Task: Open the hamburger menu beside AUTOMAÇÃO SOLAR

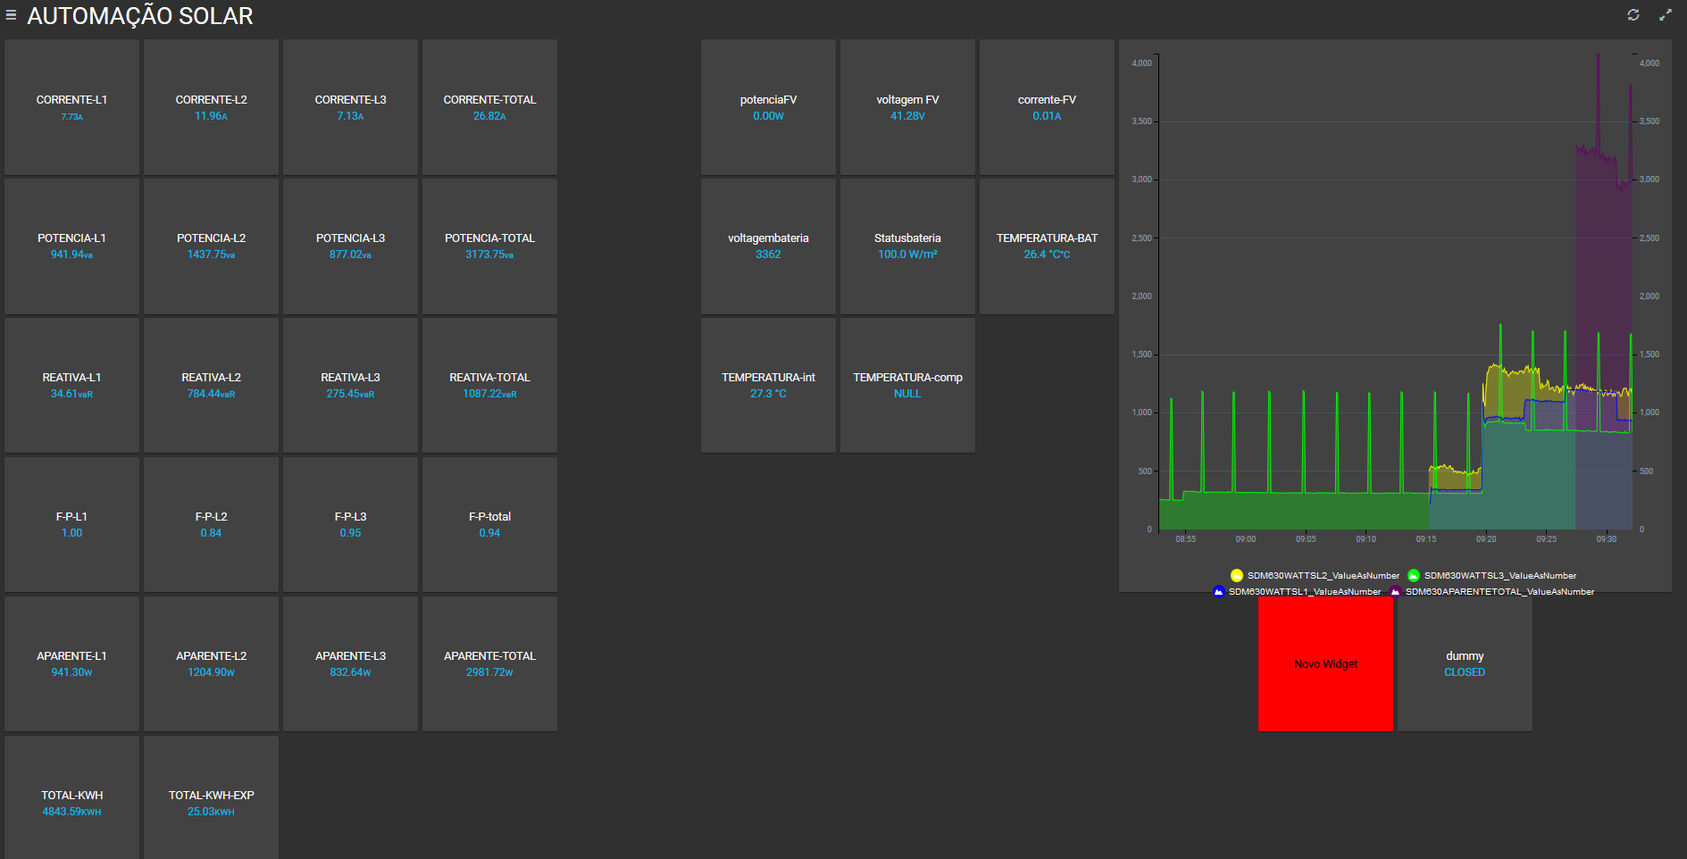Action: tap(11, 15)
